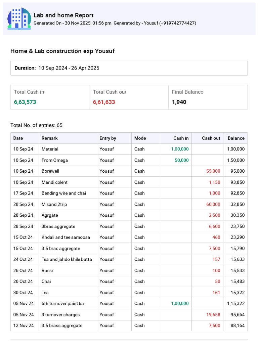The width and height of the screenshot is (258, 344).
Task: Select heading 'Home & Lab construction exp Yousuf'
Action: click(62, 51)
